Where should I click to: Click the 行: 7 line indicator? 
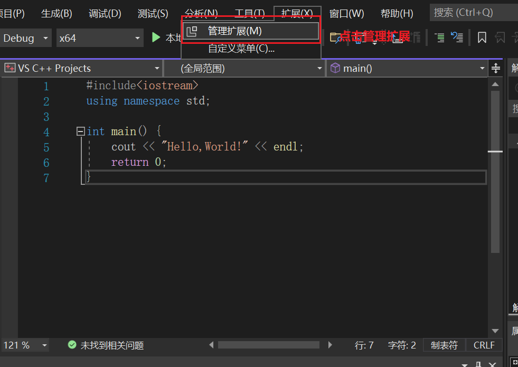click(x=364, y=345)
